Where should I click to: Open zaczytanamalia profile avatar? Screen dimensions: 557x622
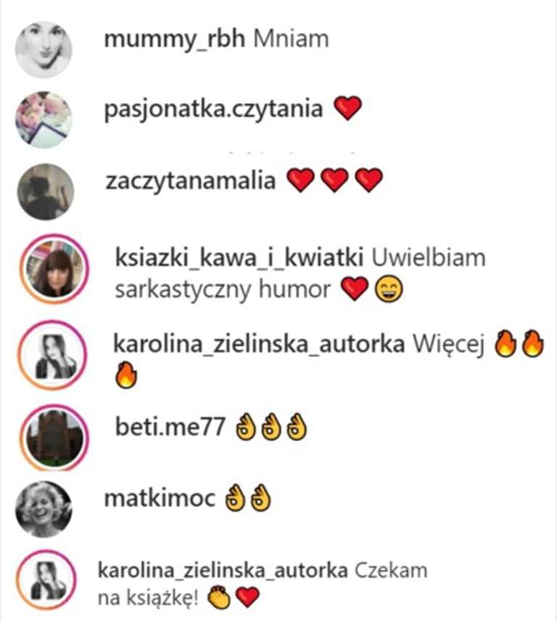click(46, 192)
